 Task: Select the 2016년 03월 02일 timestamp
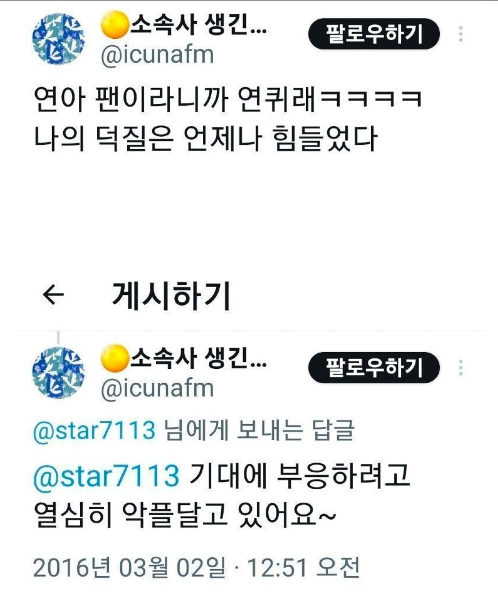[x=196, y=567]
